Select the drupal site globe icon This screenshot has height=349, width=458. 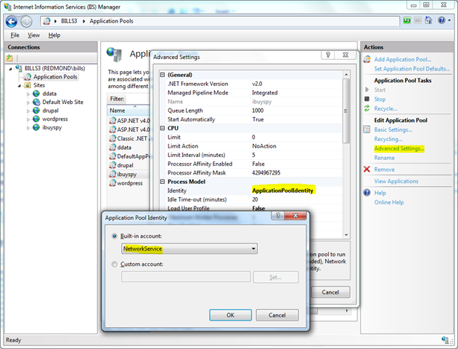[36, 111]
